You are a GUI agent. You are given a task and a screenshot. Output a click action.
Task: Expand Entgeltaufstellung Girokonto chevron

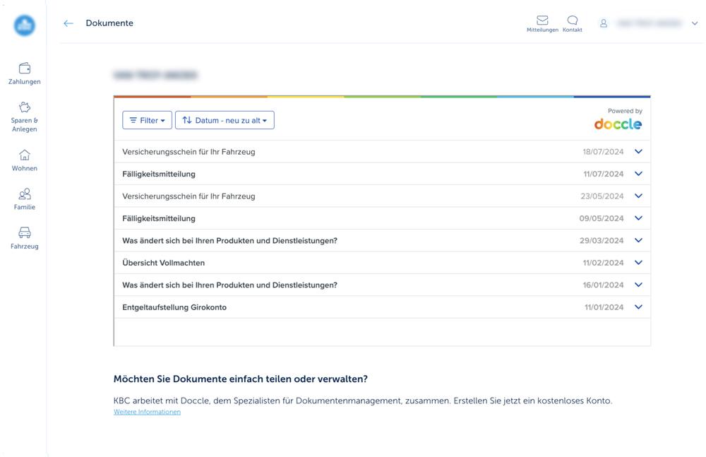coord(638,307)
